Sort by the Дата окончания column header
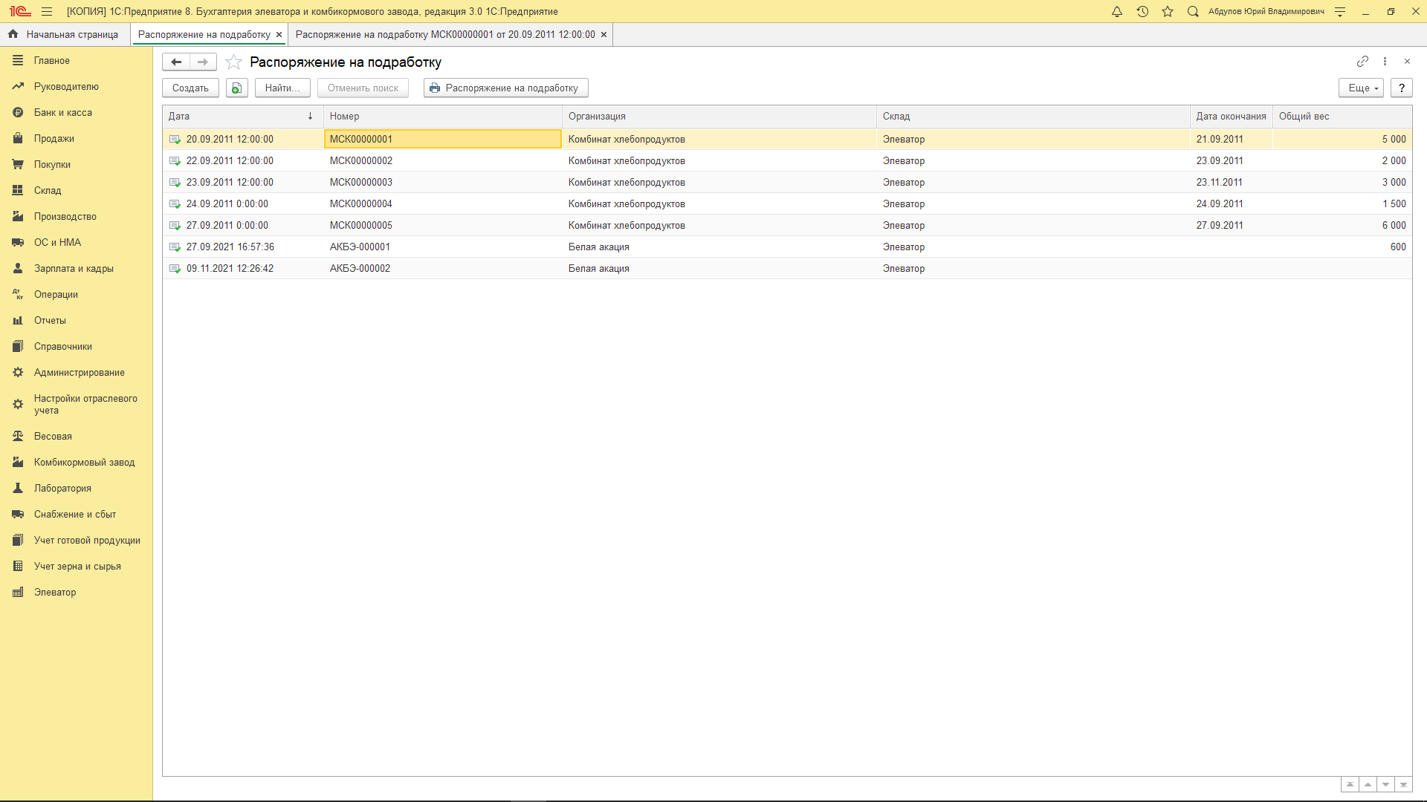 pyautogui.click(x=1231, y=117)
